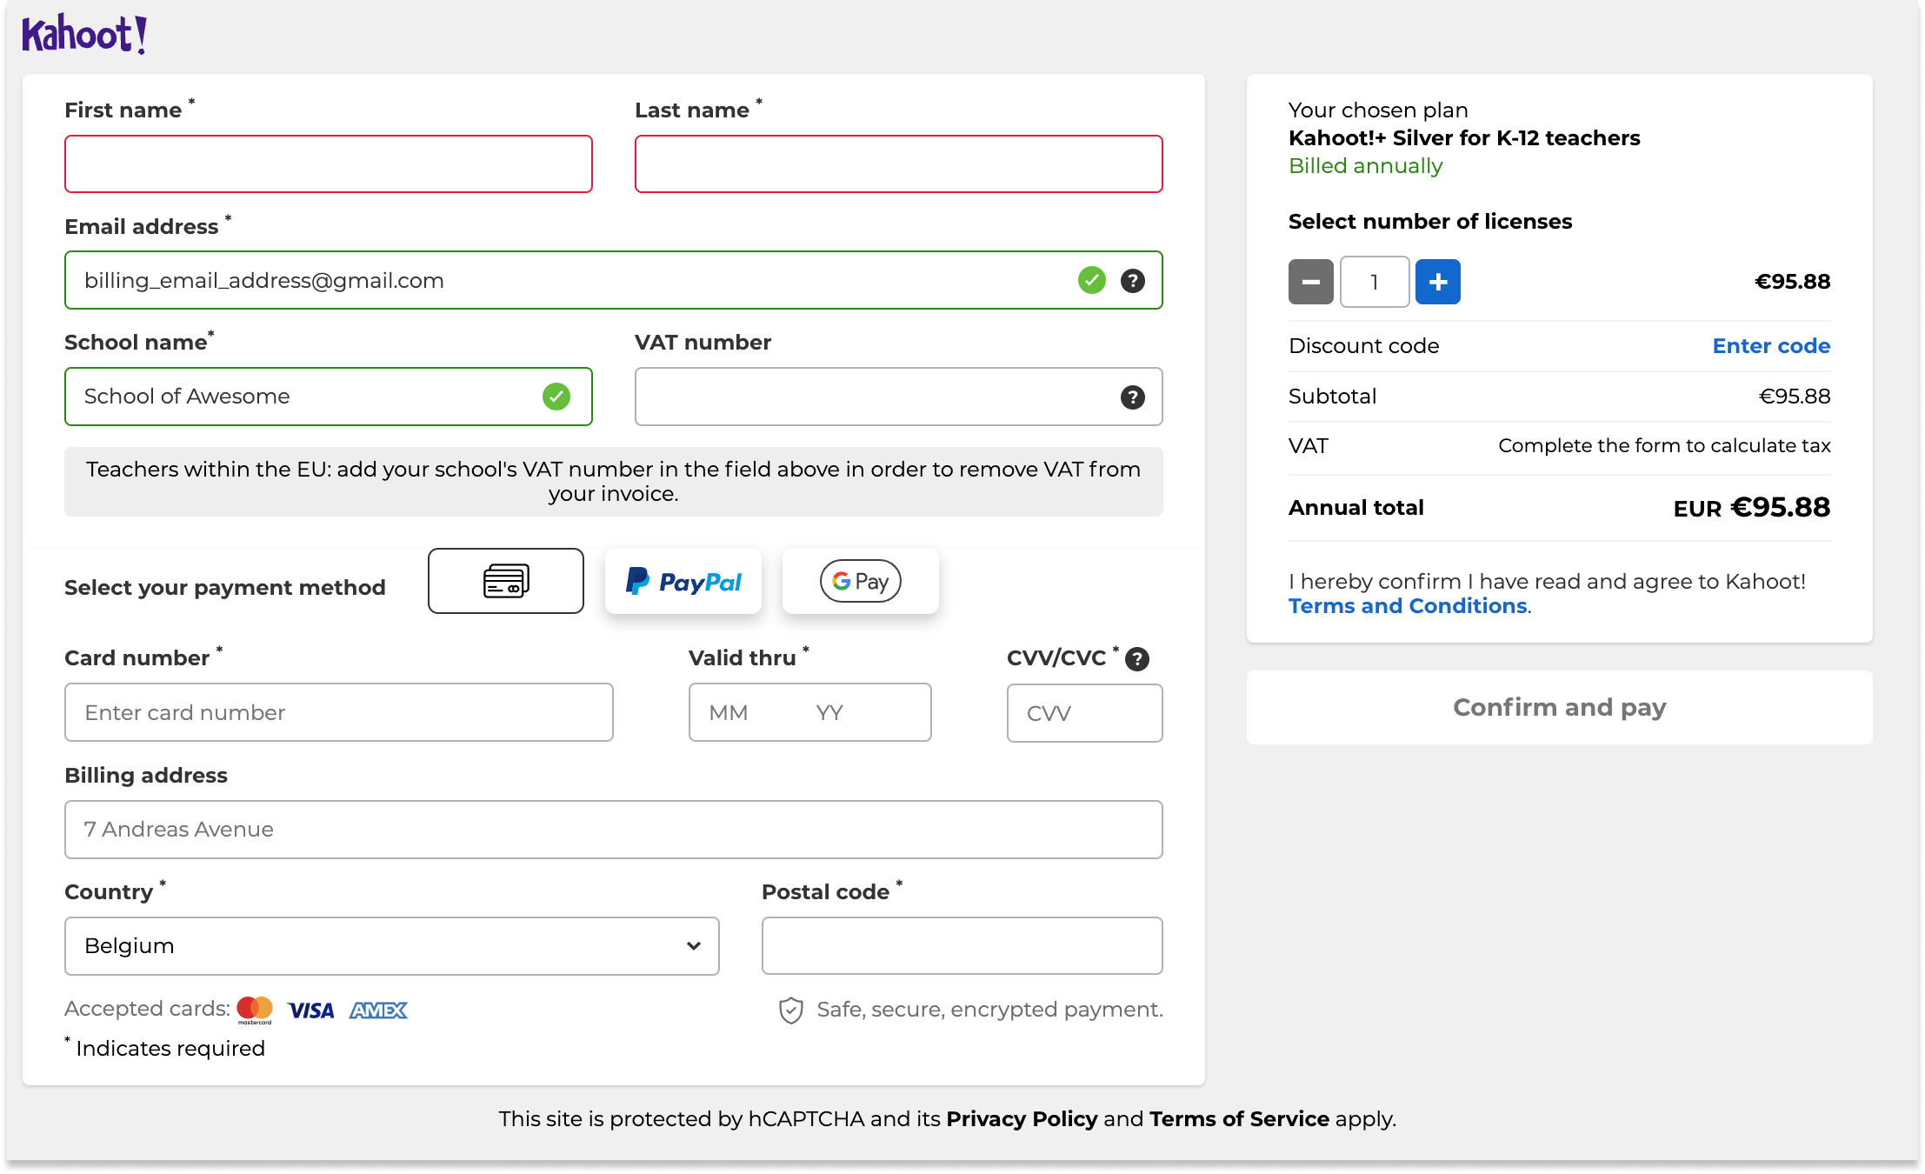Click the VAT number help question mark

(1132, 397)
